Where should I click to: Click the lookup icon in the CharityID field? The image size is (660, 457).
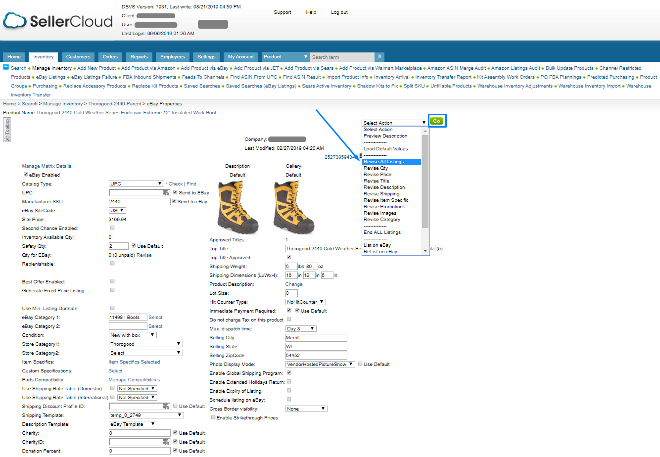tap(166, 442)
